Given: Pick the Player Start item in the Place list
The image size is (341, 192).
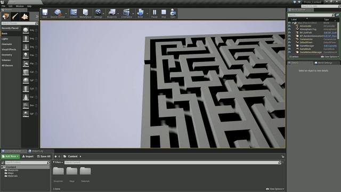Looking at the screenshot, I should pyautogui.click(x=30, y=64).
